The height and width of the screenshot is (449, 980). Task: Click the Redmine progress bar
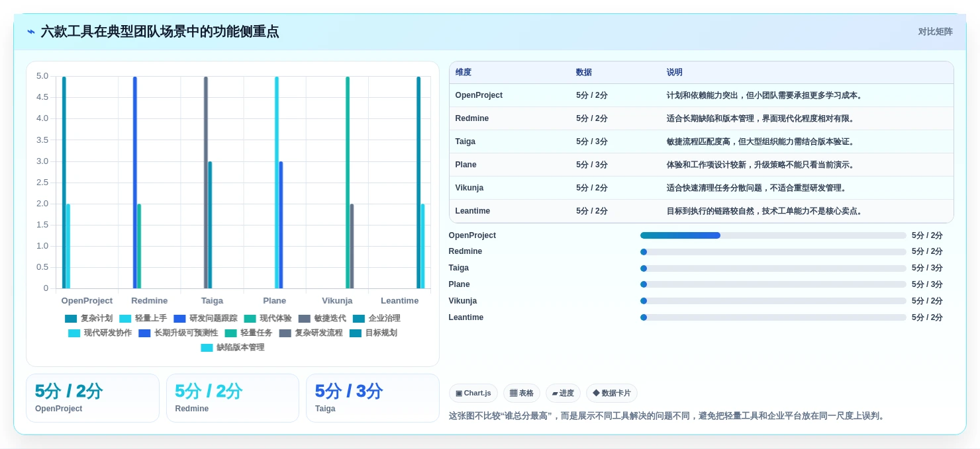[x=773, y=252]
